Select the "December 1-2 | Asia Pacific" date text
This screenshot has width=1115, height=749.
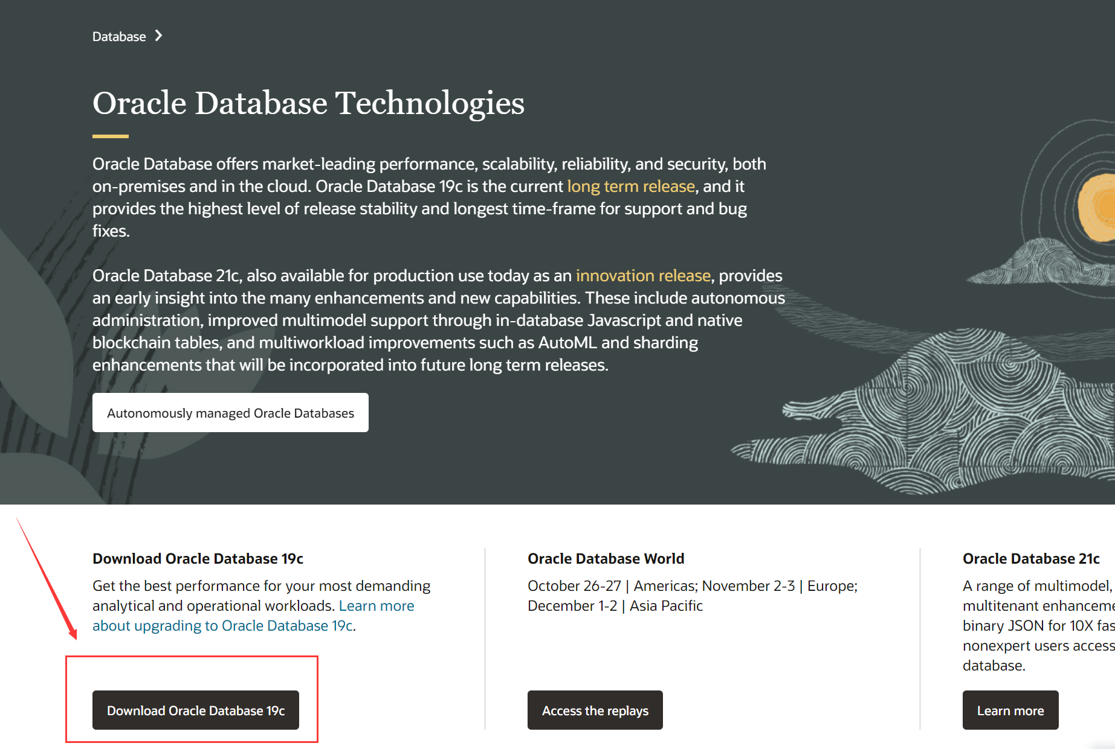[614, 605]
